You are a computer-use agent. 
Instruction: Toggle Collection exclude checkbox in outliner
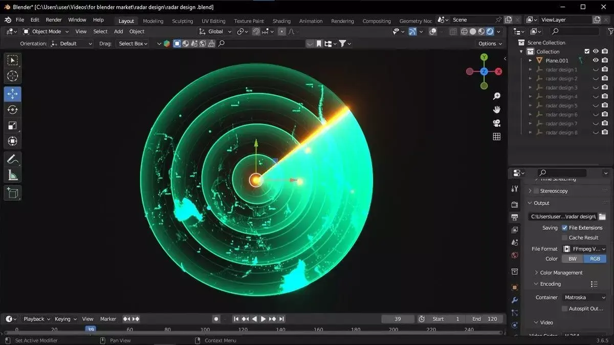click(587, 52)
